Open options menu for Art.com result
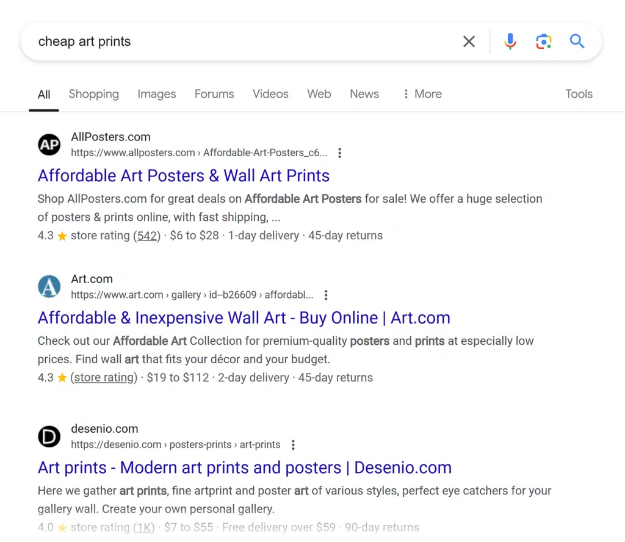This screenshot has height=542, width=625. click(x=326, y=295)
